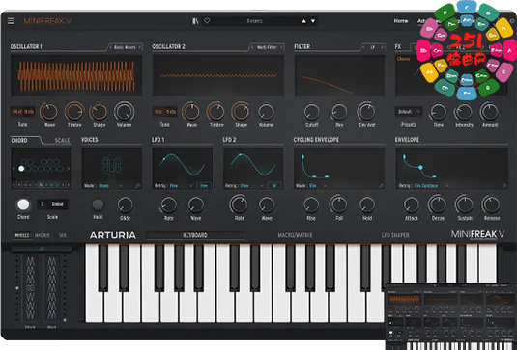The width and height of the screenshot is (517, 350).
Task: Select the LFO SHAPER tab
Action: click(x=395, y=235)
